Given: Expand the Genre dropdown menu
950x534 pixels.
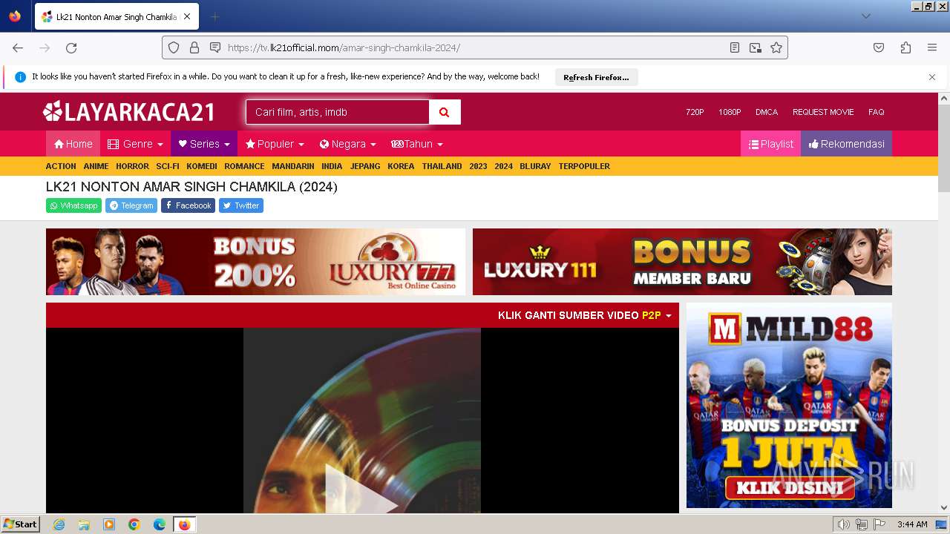Looking at the screenshot, I should [135, 144].
